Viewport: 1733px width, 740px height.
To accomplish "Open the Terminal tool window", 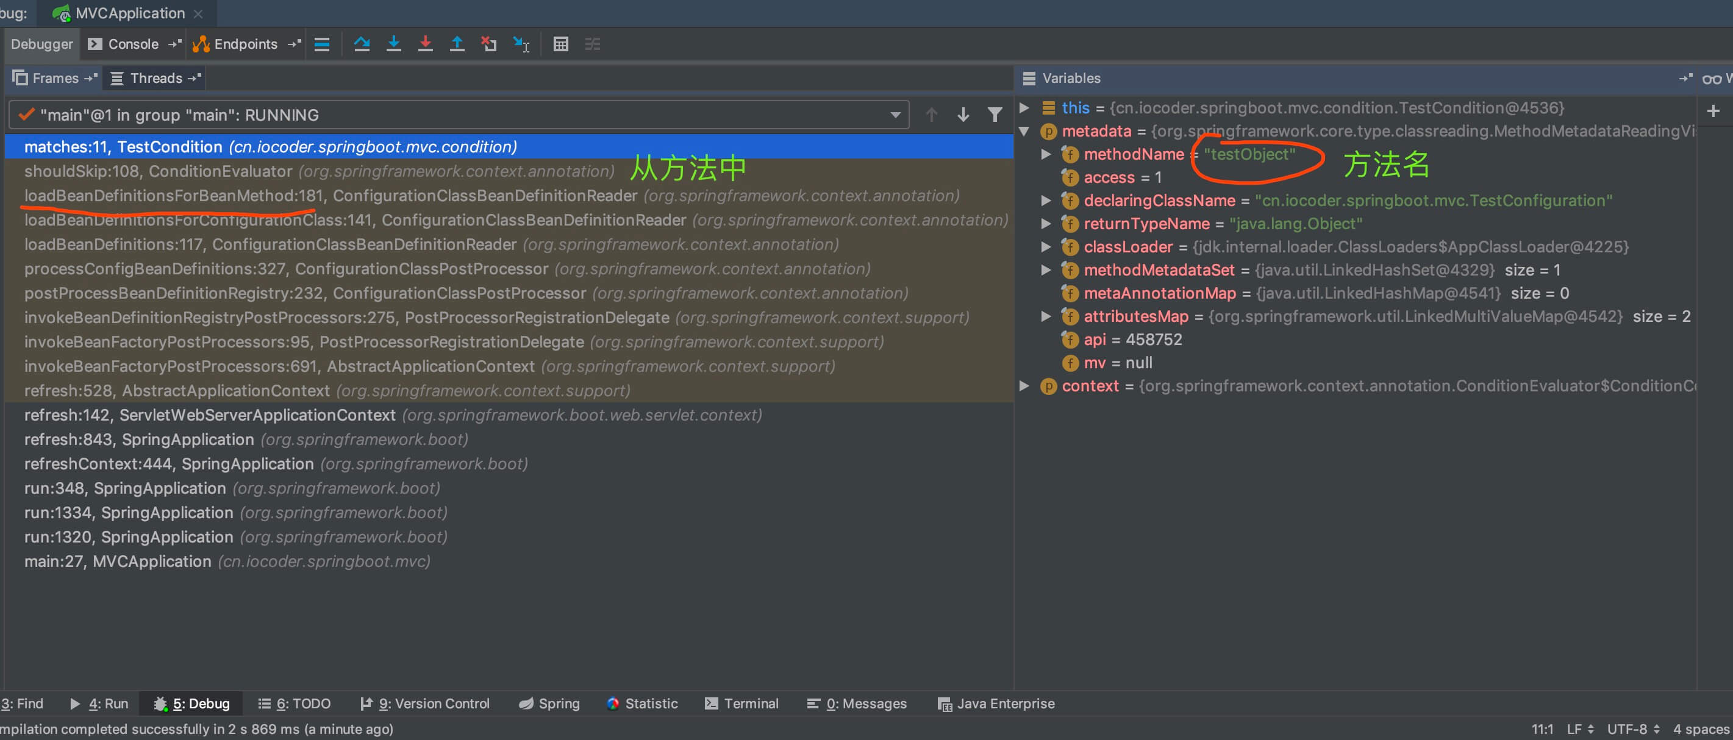I will tap(741, 703).
